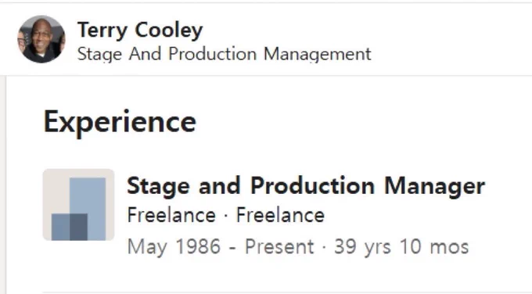Image resolution: width=532 pixels, height=294 pixels.
Task: Click Terry Cooley's round profile photo
Action: pos(41,39)
